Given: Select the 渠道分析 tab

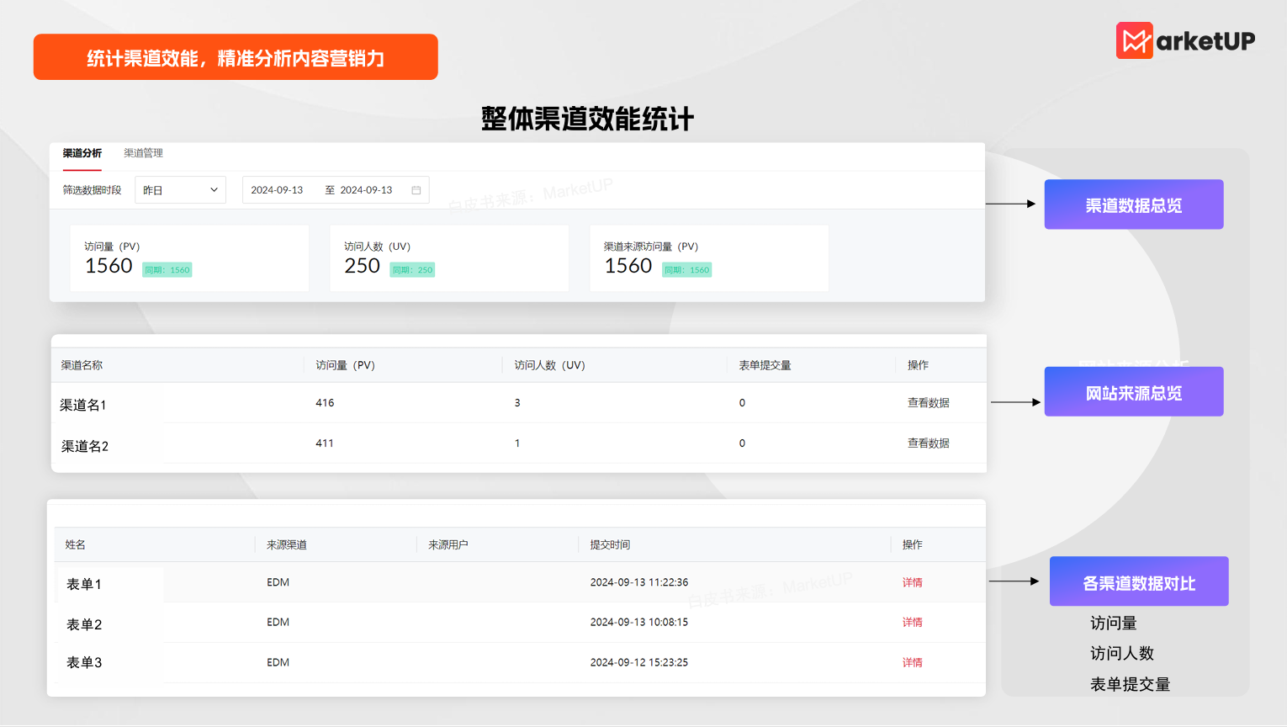Looking at the screenshot, I should (x=81, y=153).
